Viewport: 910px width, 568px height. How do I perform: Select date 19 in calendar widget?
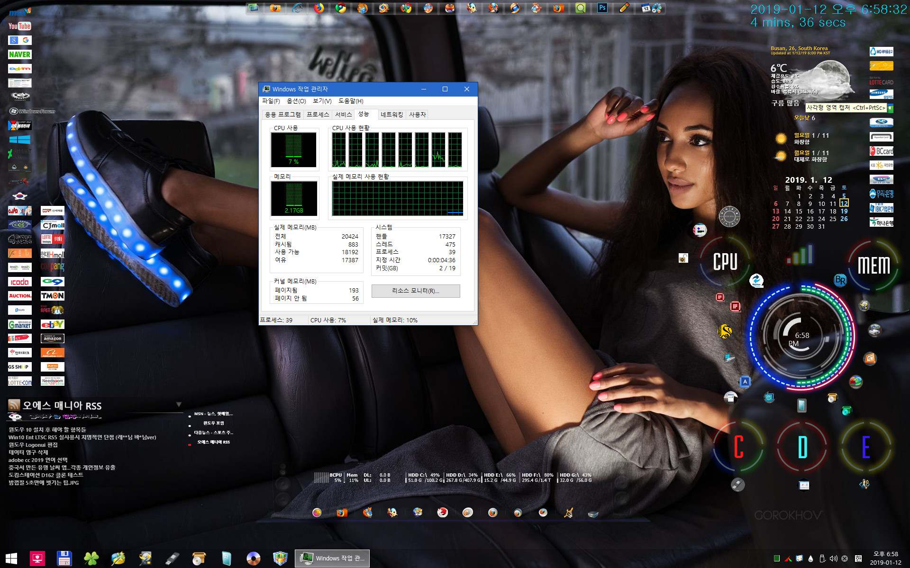[x=844, y=211]
